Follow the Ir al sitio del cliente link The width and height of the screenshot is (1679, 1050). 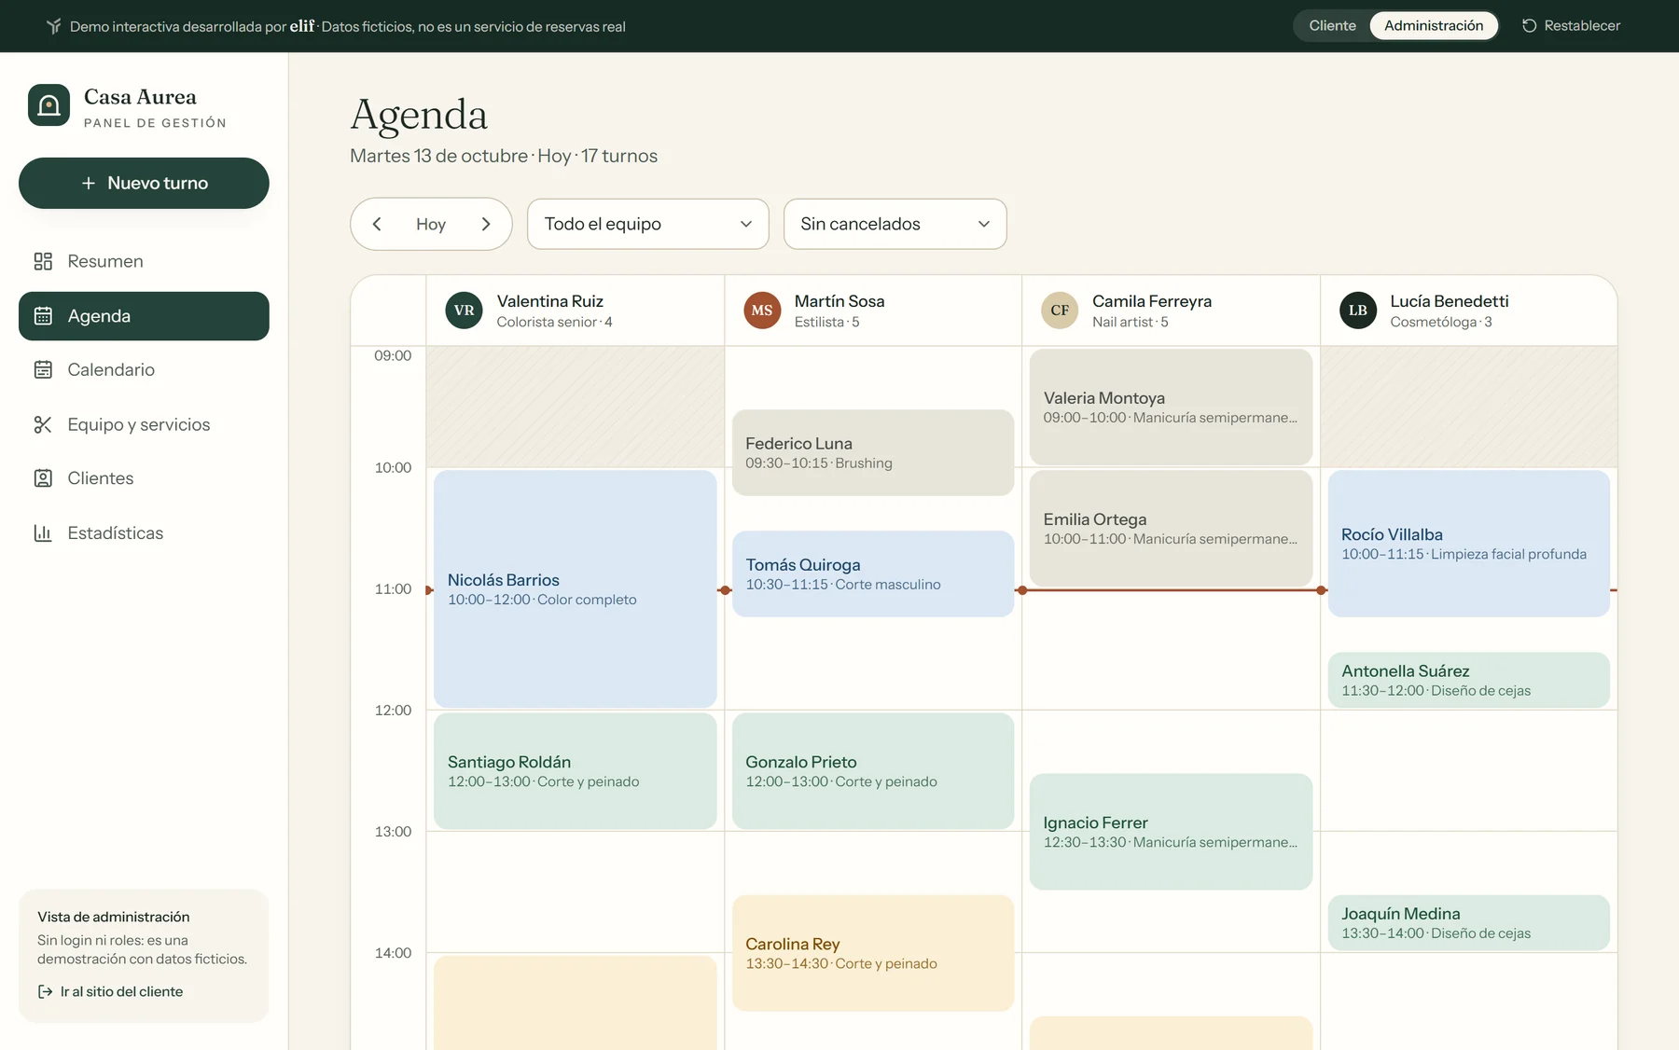[110, 991]
